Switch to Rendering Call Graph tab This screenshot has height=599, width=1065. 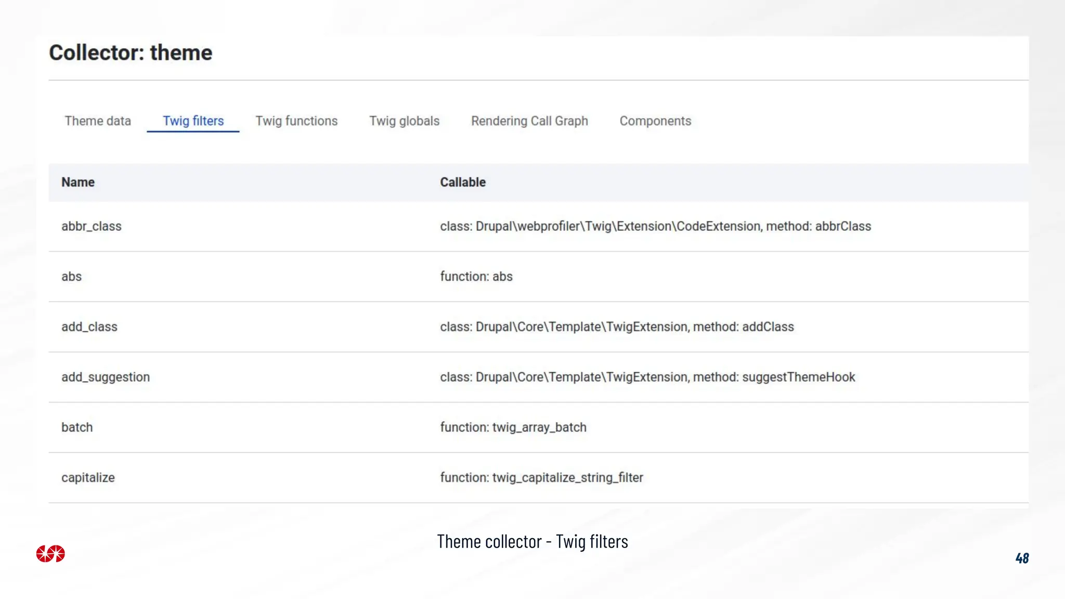529,121
